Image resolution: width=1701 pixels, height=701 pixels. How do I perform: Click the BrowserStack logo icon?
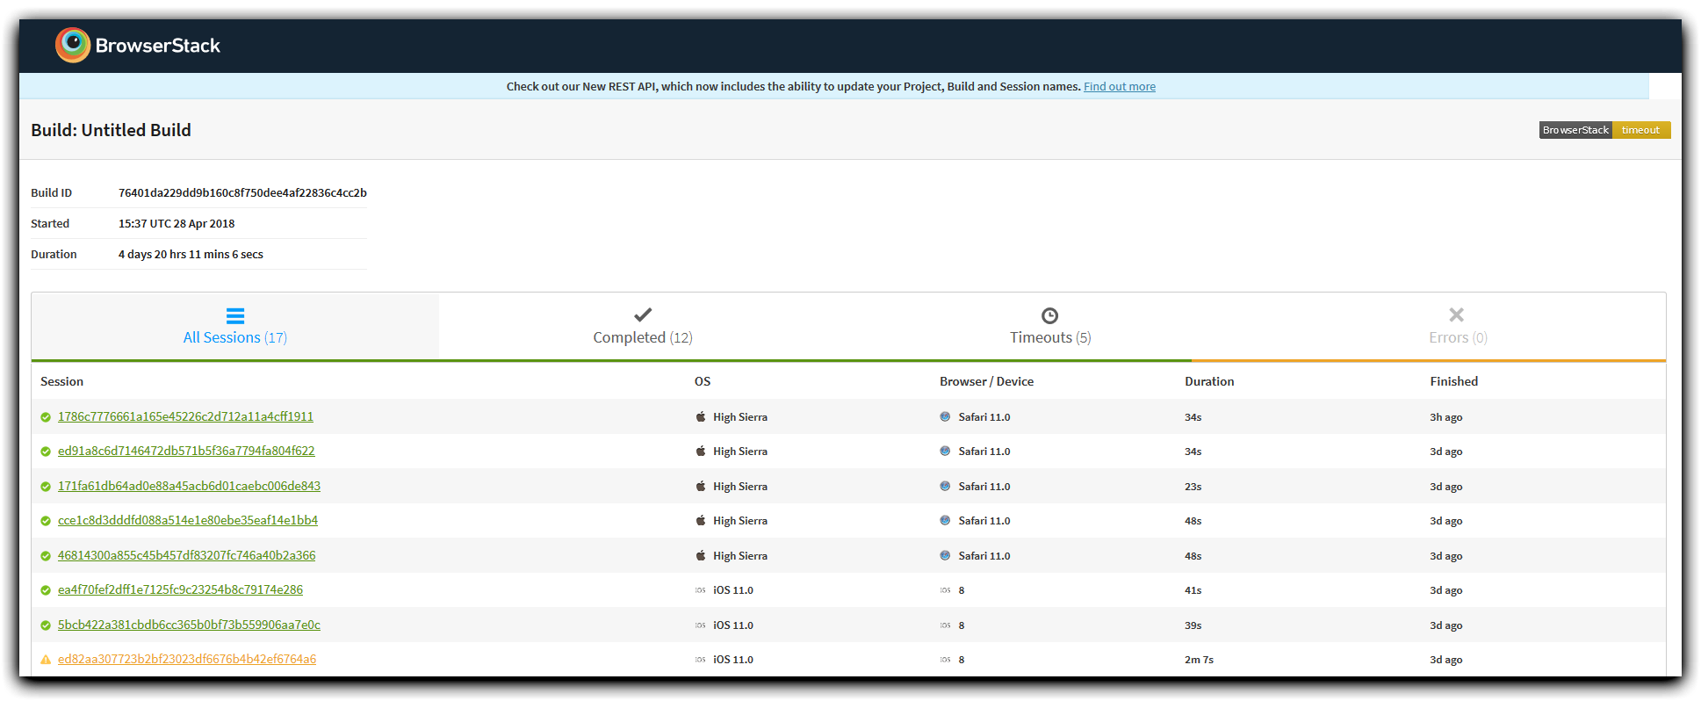click(x=73, y=45)
